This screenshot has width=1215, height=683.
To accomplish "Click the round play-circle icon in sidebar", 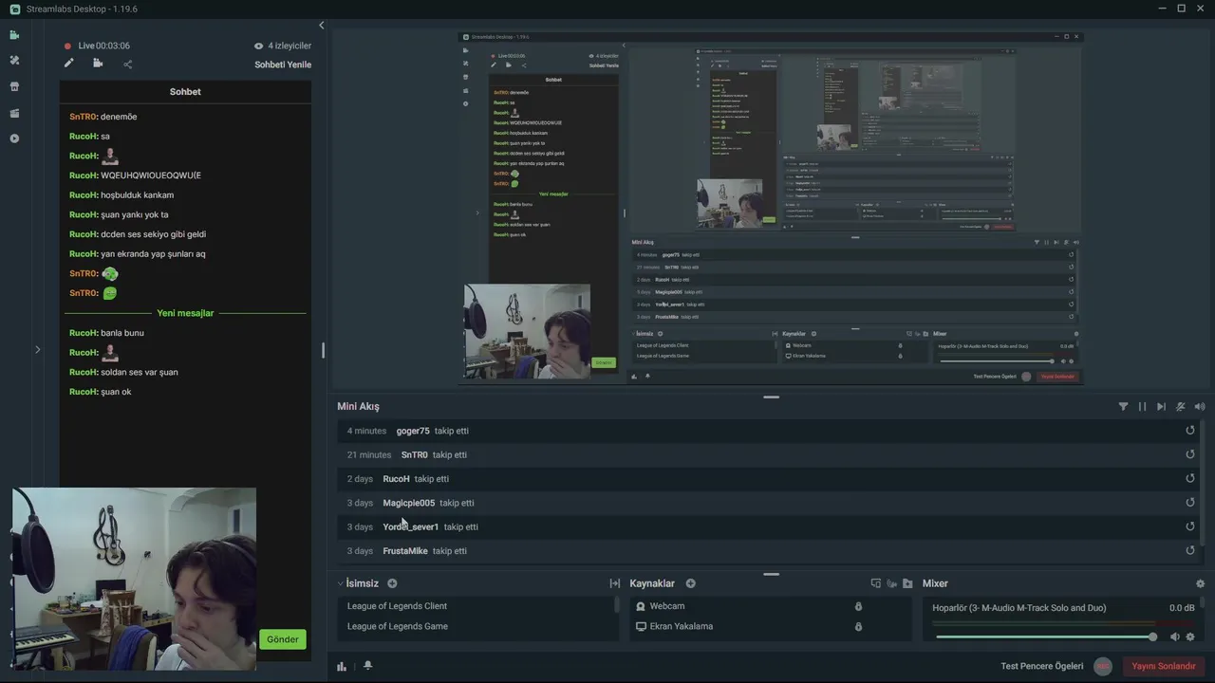I will point(14,138).
